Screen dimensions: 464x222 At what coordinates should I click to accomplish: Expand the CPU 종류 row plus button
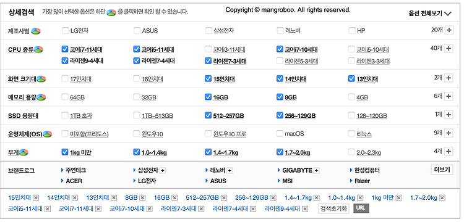[449, 48]
